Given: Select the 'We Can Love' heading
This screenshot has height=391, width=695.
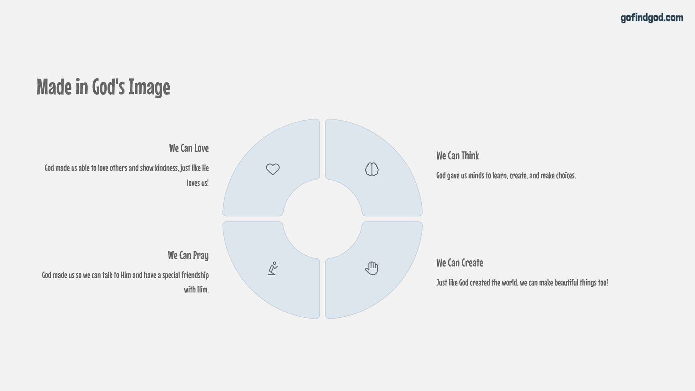Looking at the screenshot, I should [x=189, y=148].
